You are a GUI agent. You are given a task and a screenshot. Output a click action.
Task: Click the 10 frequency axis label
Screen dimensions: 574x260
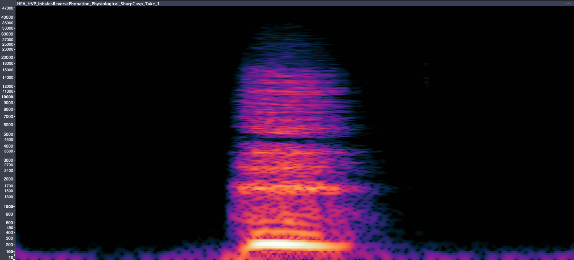point(11,257)
